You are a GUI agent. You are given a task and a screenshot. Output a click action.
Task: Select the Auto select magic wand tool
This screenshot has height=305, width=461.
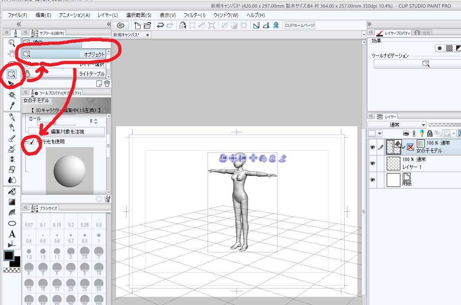tap(12, 95)
